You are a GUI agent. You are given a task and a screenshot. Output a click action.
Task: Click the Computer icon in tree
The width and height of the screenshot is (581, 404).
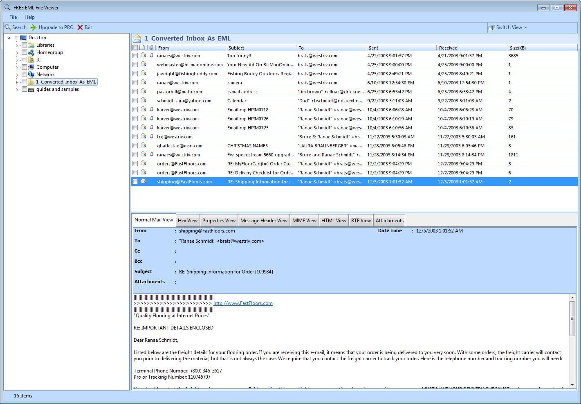point(31,67)
